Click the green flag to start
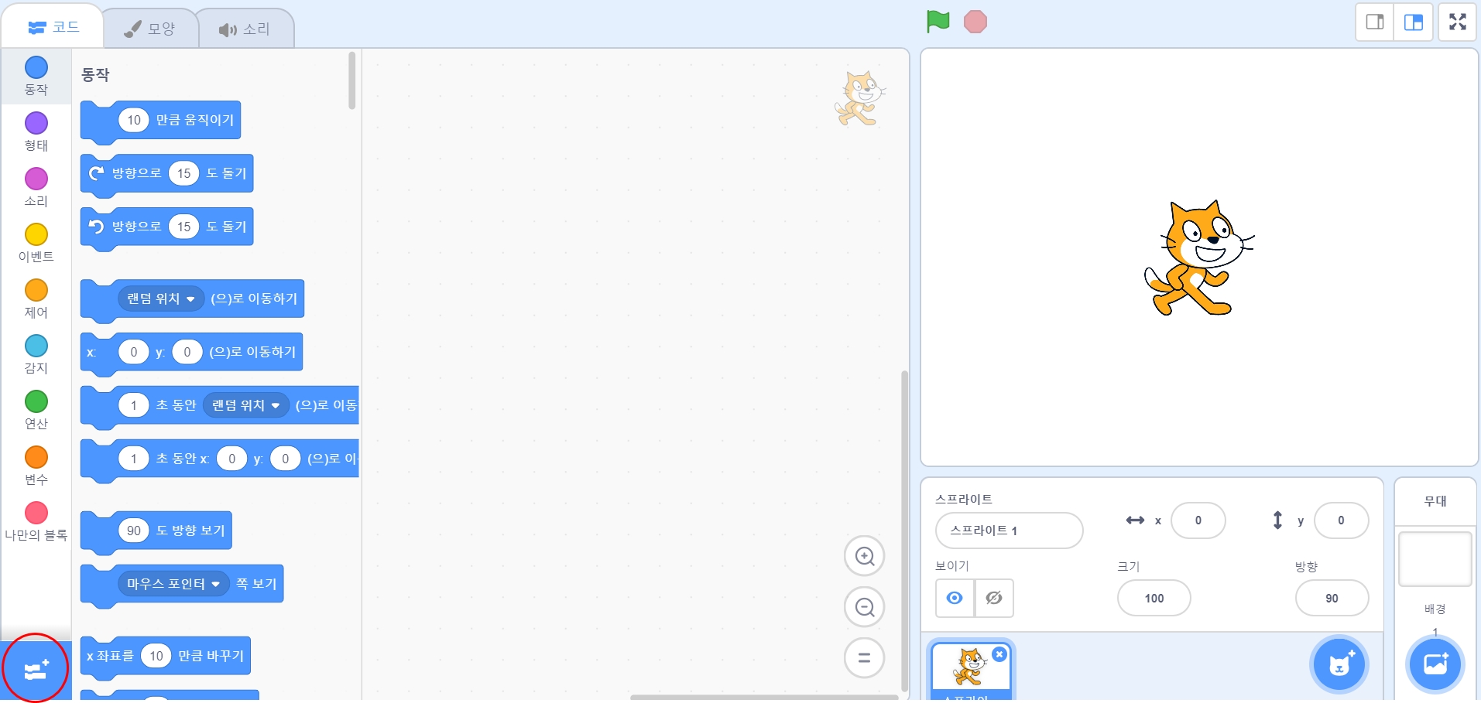 point(938,22)
